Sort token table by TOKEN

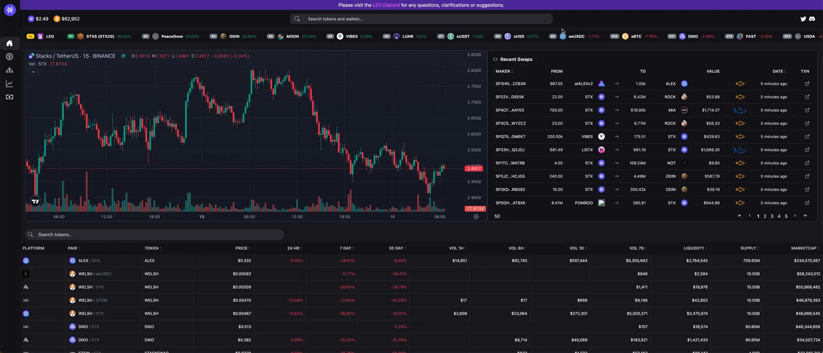click(x=153, y=248)
